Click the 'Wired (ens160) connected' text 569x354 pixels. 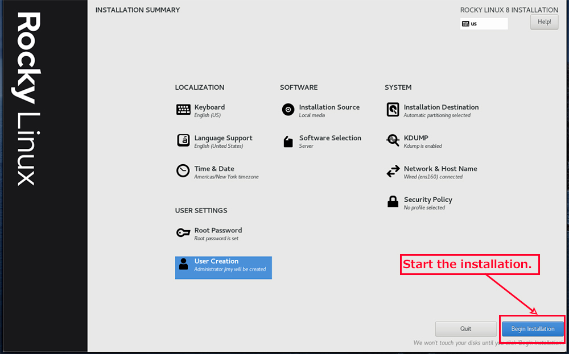point(433,177)
